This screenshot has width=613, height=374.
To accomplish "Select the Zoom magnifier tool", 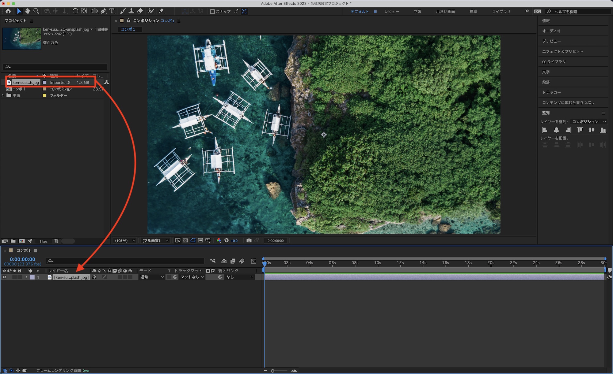I will [x=36, y=11].
